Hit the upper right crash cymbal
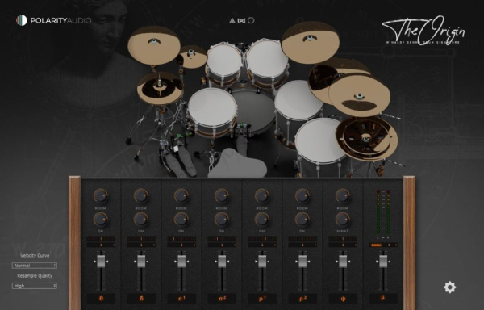The image size is (484, 310). [x=311, y=42]
